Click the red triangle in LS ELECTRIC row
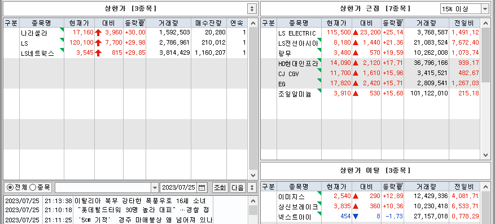Image resolution: width=495 pixels, height=224 pixels. tap(356, 33)
